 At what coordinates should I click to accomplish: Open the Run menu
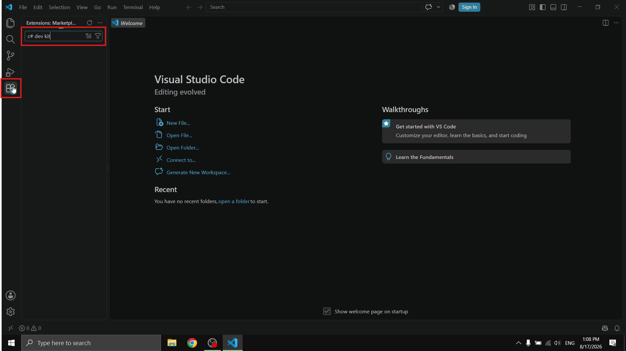(112, 7)
